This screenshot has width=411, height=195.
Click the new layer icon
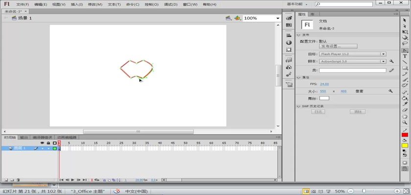pos(6,180)
